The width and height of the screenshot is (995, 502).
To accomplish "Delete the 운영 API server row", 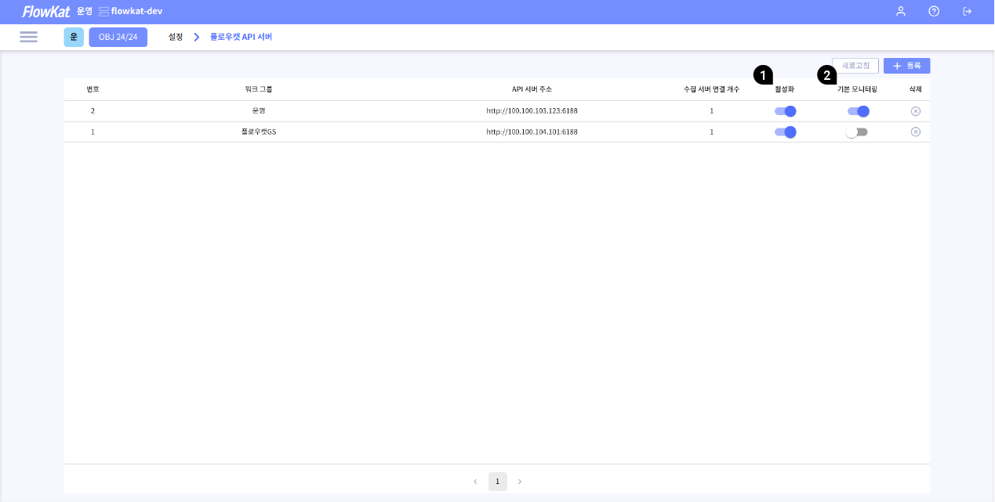I will tap(915, 111).
